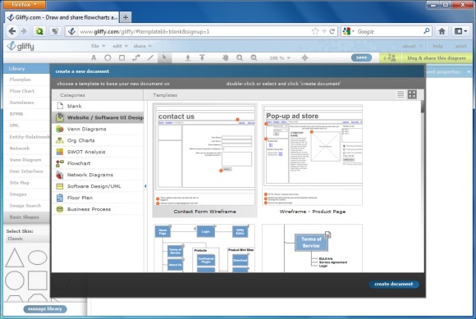476x319 pixels.
Task: Select the Software Design/UML category
Action: 98,186
